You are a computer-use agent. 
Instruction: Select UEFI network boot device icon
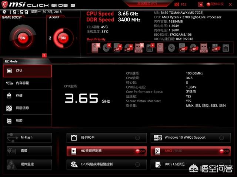[150, 48]
